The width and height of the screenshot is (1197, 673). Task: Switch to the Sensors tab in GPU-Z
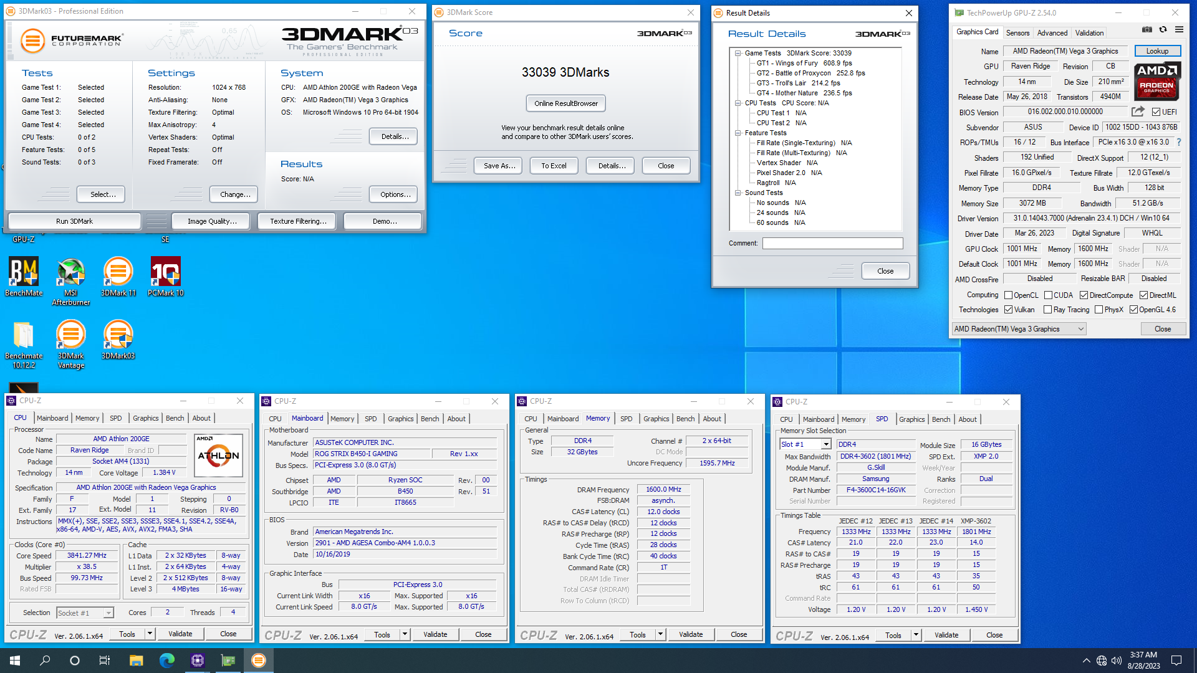click(1017, 32)
